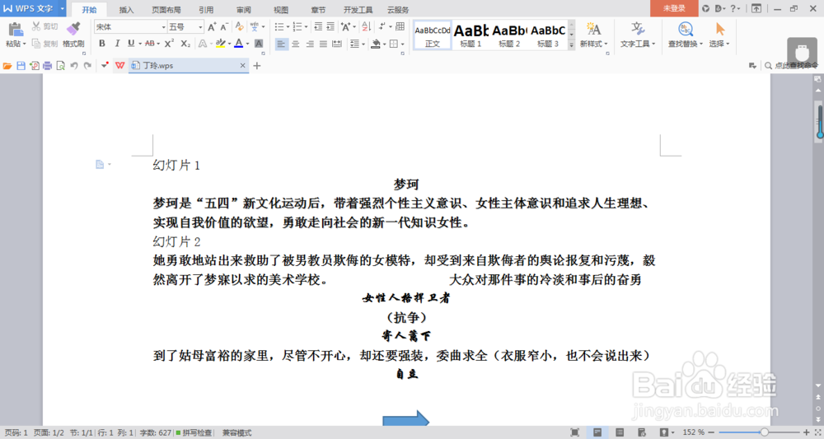Screen dimensions: 824x439
Task: Toggle center alignment
Action: [296, 44]
